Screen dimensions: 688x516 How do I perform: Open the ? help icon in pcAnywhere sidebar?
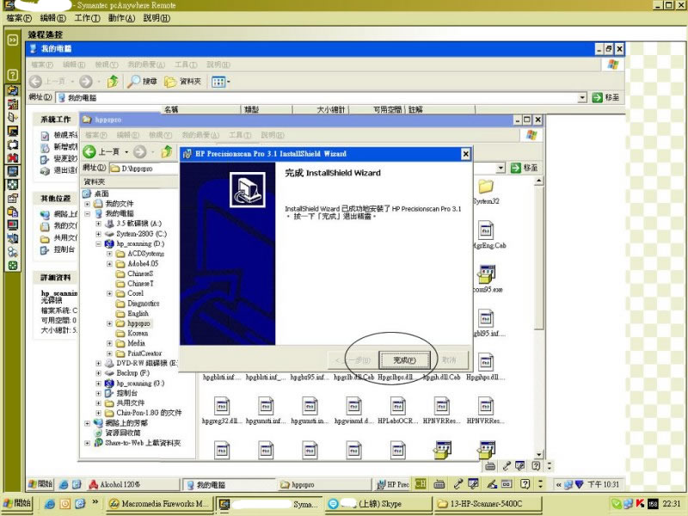tap(13, 75)
